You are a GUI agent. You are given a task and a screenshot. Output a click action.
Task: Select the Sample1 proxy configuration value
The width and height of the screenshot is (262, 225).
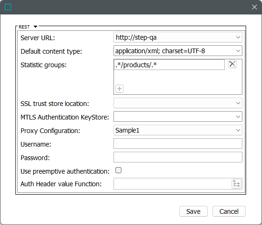[127, 130]
